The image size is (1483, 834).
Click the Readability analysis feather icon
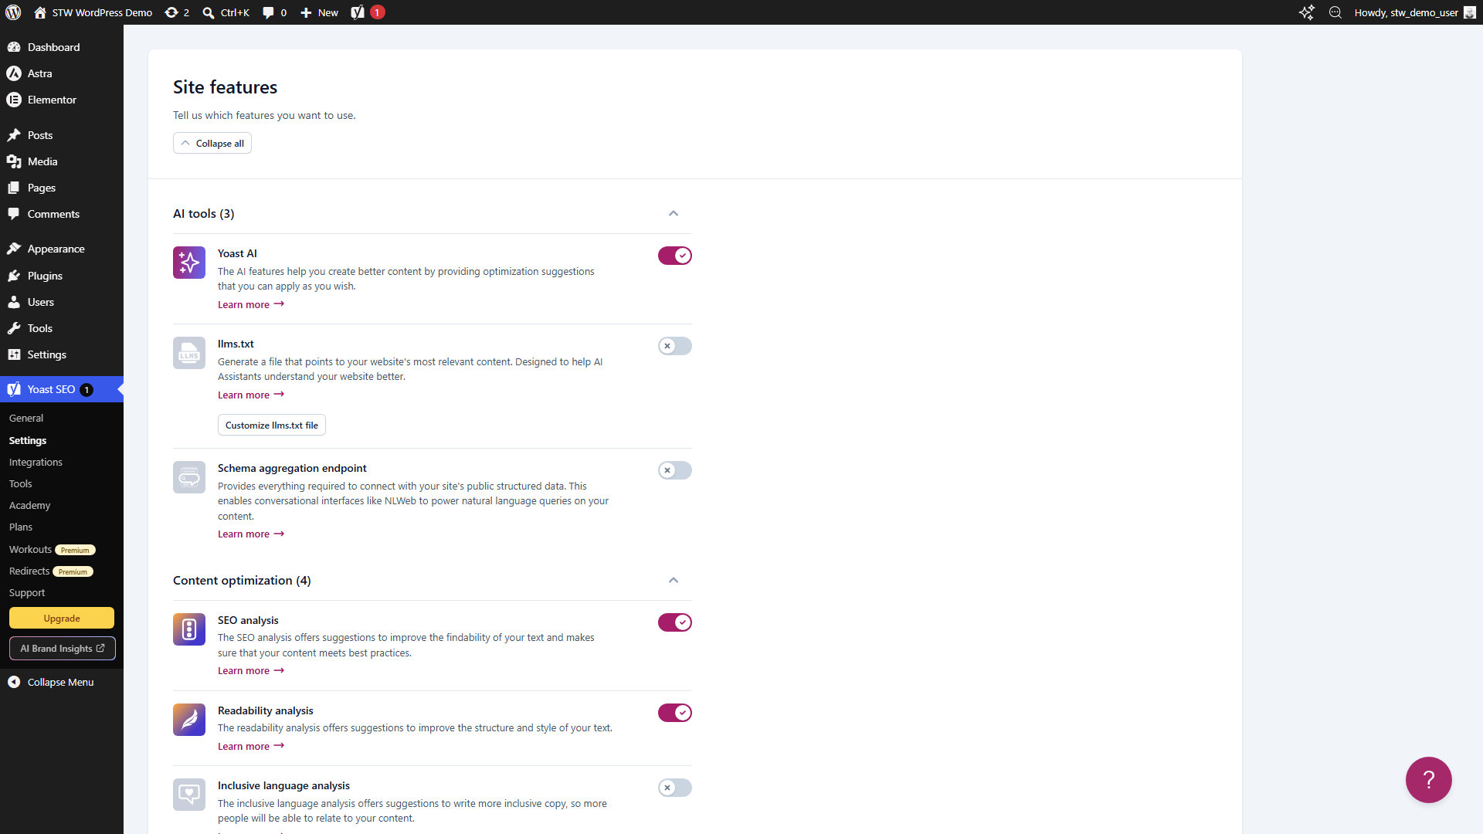(189, 720)
